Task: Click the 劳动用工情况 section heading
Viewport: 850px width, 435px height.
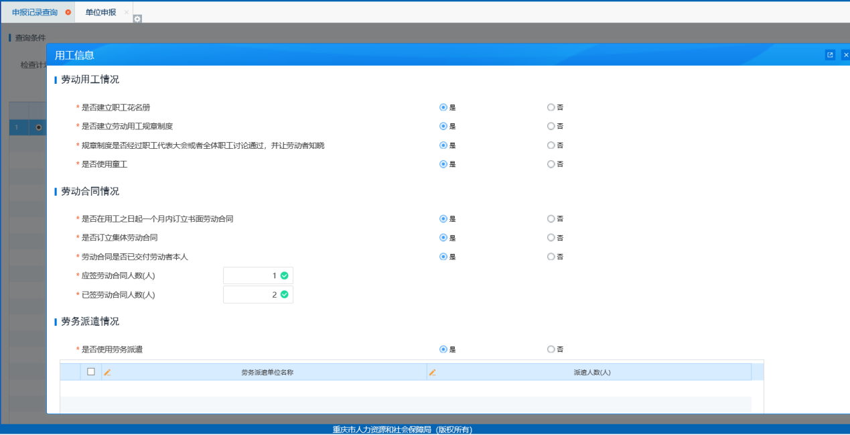Action: 90,79
